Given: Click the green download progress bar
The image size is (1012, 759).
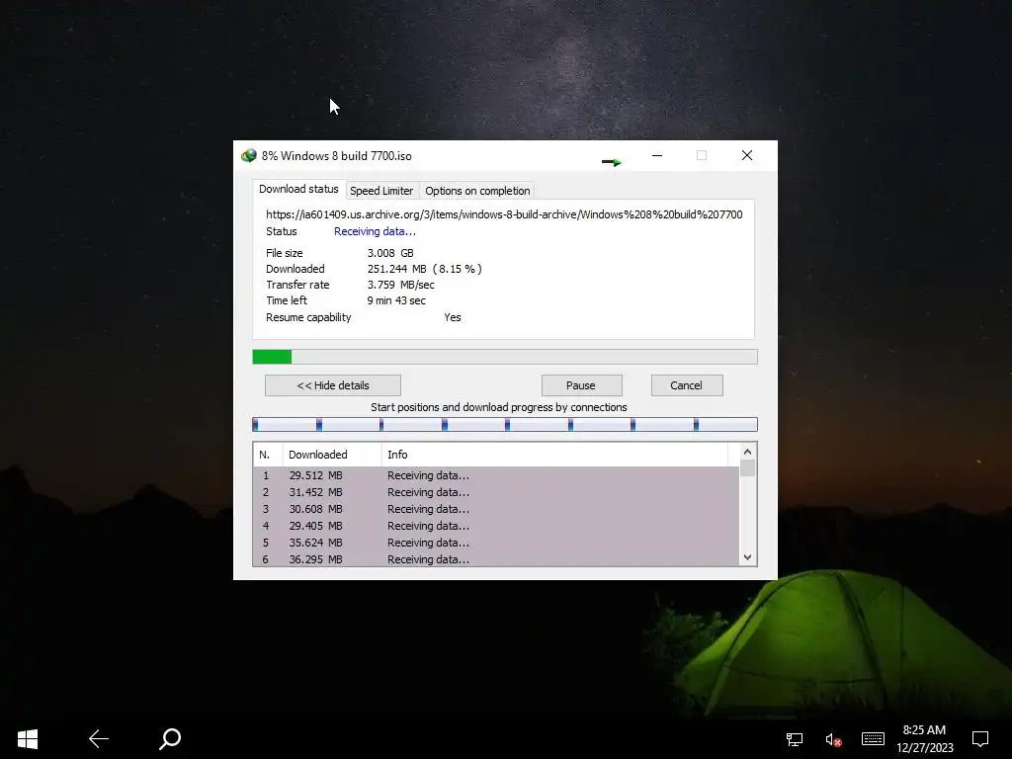Looking at the screenshot, I should click(x=505, y=357).
